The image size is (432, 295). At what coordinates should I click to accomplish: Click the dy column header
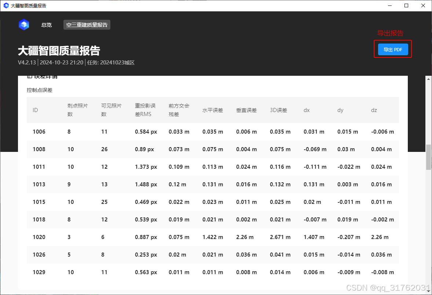point(340,110)
